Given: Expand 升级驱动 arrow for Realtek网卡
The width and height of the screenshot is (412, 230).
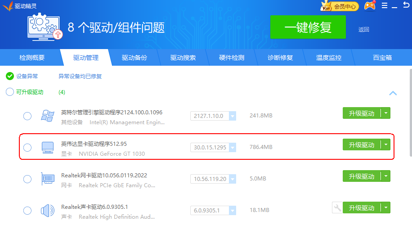Looking at the screenshot, I should pos(386,176).
